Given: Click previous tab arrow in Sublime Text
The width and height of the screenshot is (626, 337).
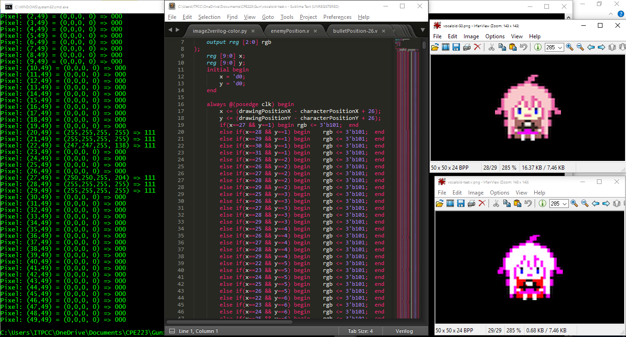Looking at the screenshot, I should 170,30.
